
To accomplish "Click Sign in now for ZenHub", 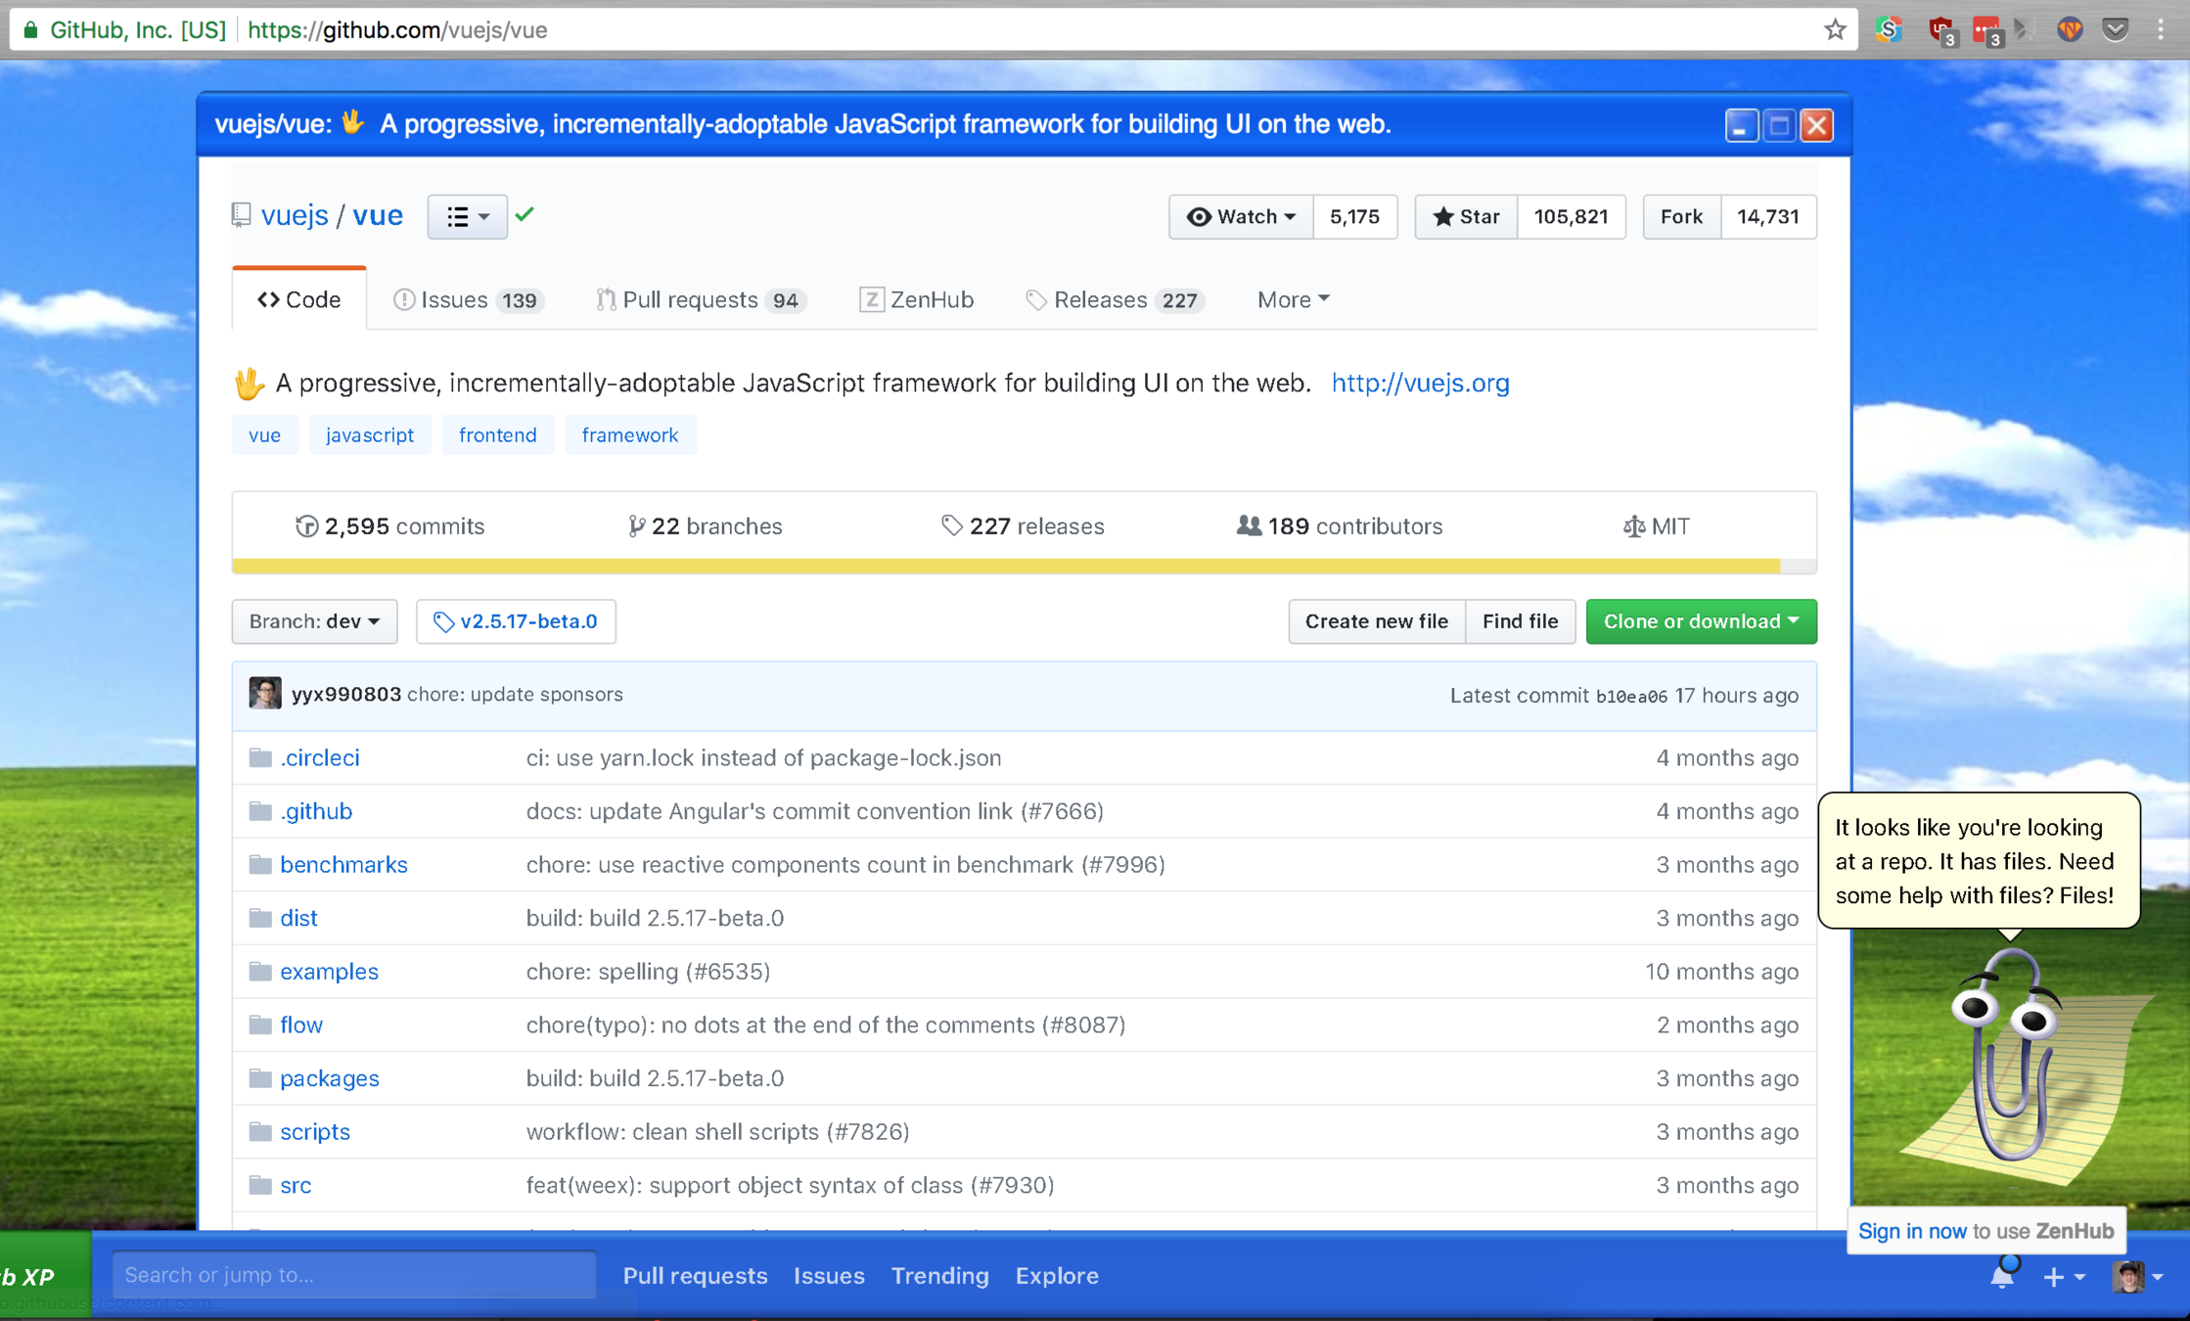I will (x=1912, y=1231).
